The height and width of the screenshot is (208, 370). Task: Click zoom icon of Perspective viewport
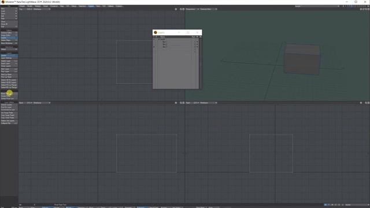(x=366, y=9)
